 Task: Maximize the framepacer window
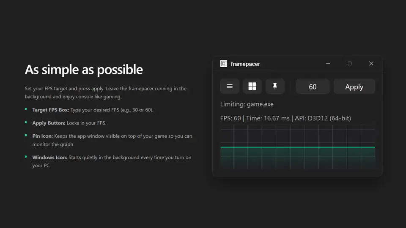pos(350,64)
